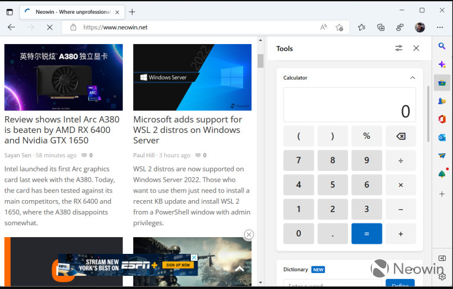Add this page to favorites star icon
The image size is (453, 289).
tap(339, 27)
